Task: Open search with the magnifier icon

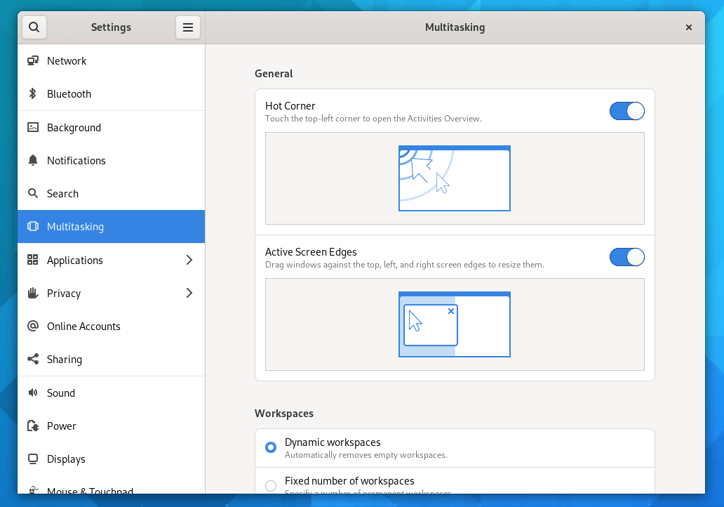Action: 34,27
